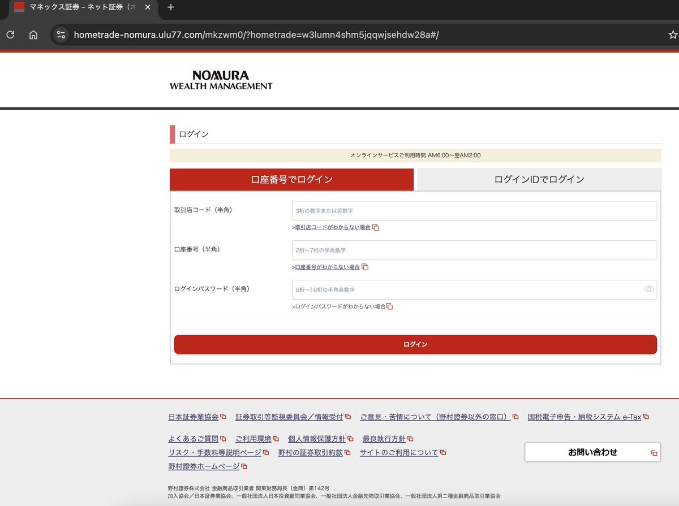Click external-link icon after ログインパスワードがわからない場合

(389, 306)
